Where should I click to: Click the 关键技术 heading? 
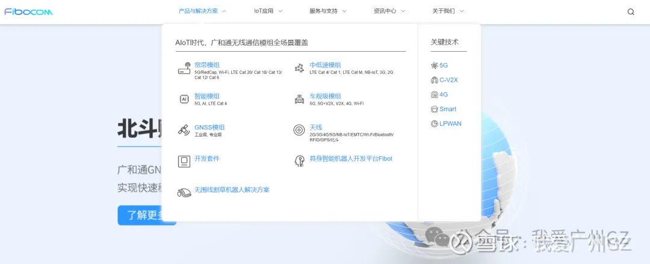tap(445, 42)
